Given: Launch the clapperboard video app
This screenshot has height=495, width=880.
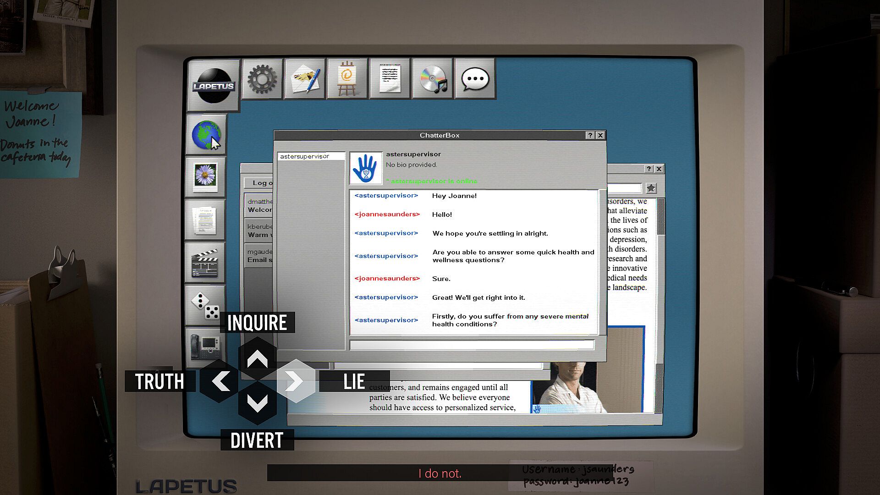Looking at the screenshot, I should pos(205,263).
